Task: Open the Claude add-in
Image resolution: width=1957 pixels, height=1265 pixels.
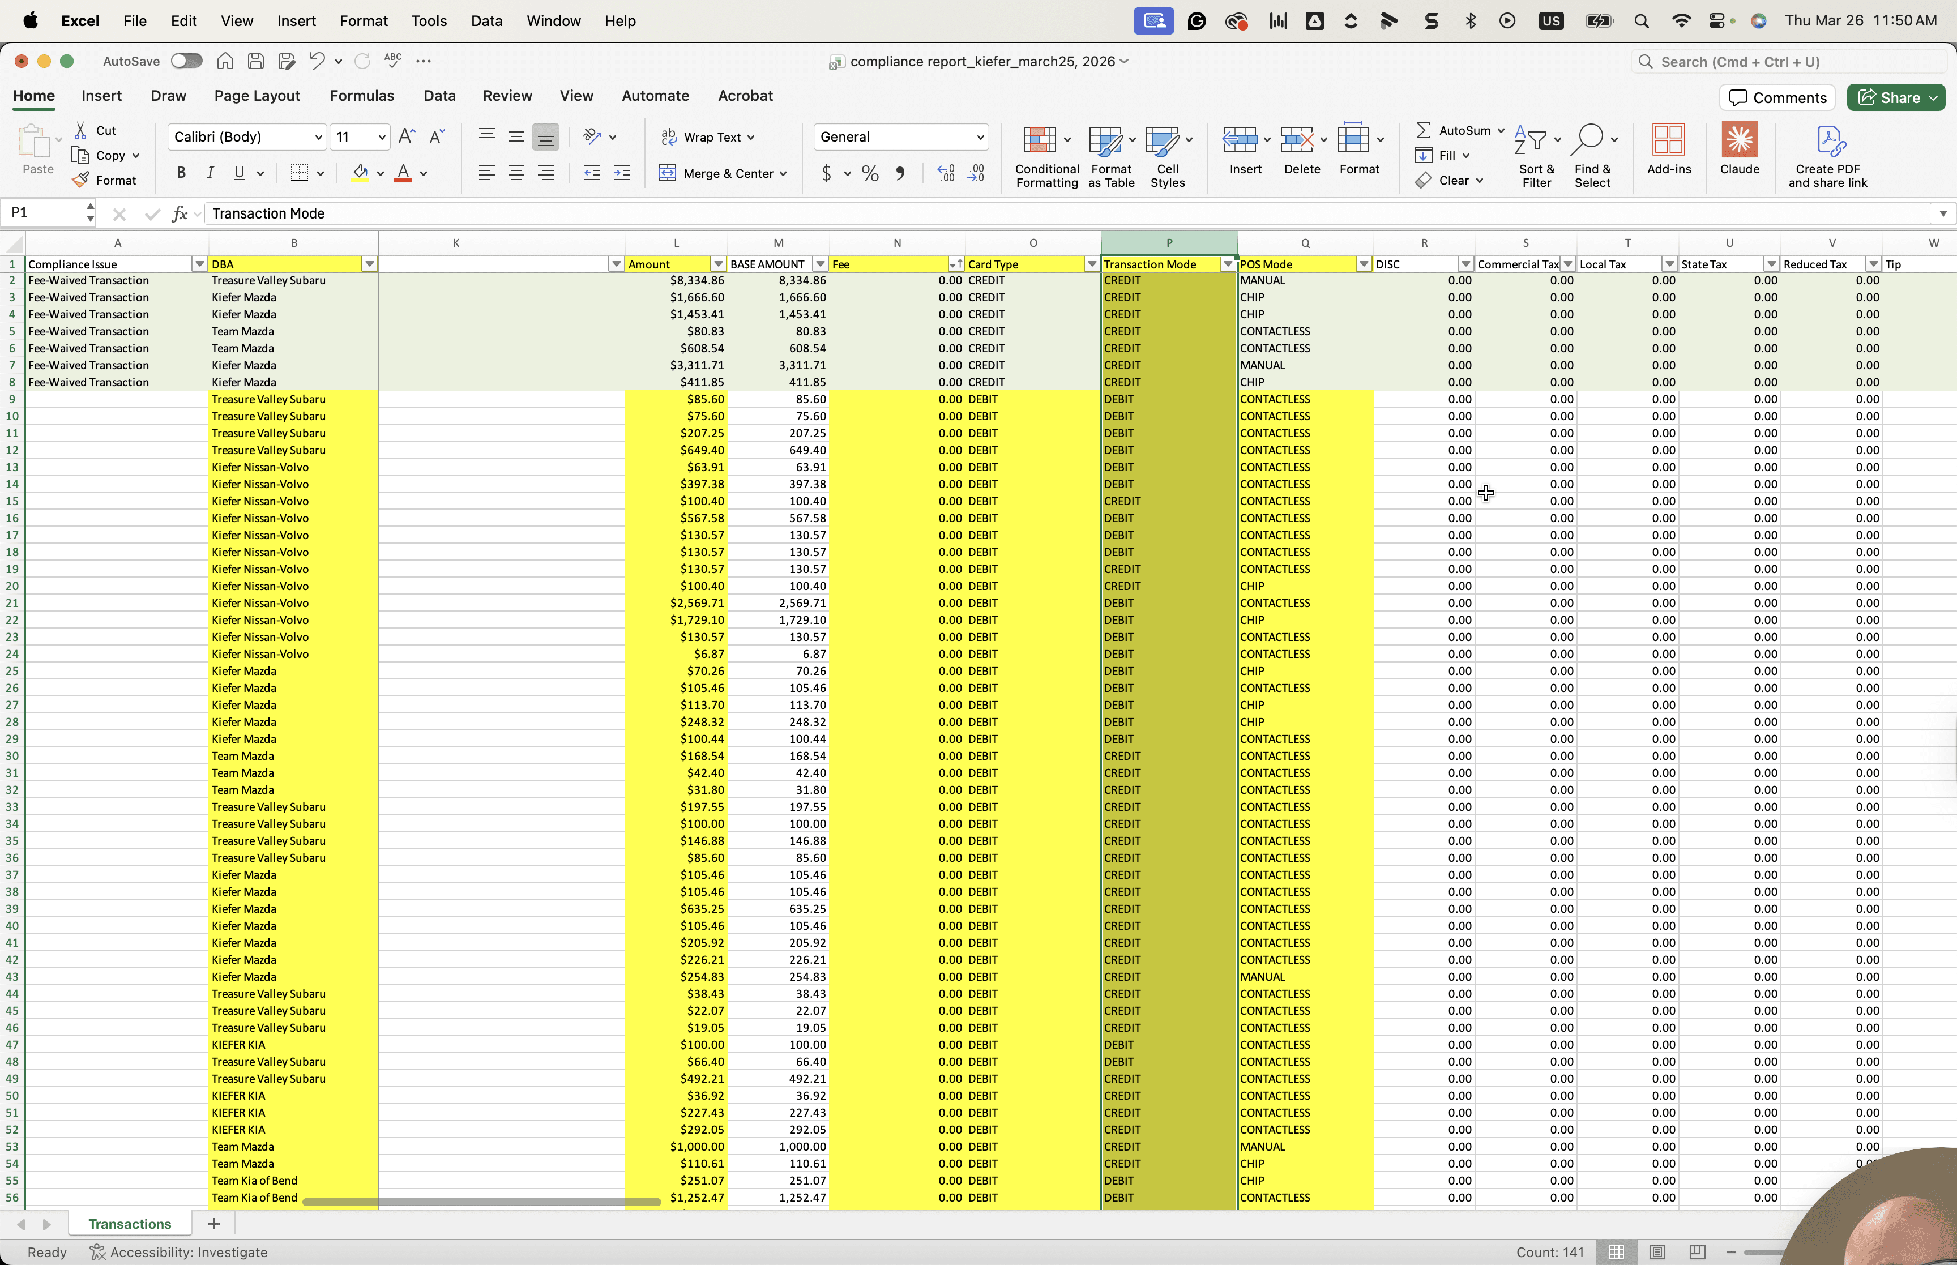Action: (1740, 149)
